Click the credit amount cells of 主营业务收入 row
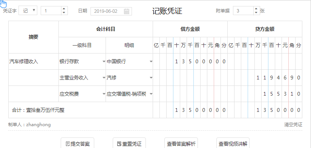The width and height of the screenshot is (311, 148). pyautogui.click(x=265, y=78)
